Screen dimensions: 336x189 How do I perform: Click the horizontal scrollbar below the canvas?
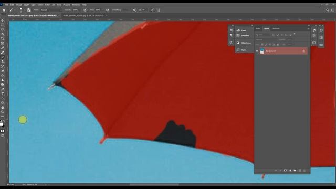coord(154,184)
